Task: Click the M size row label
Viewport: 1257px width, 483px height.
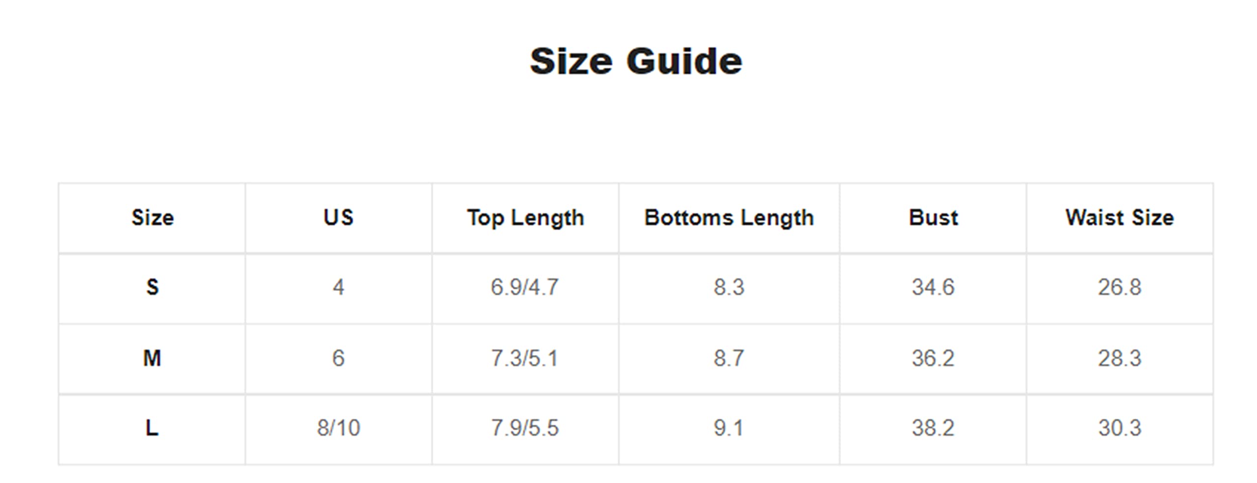Action: point(152,358)
